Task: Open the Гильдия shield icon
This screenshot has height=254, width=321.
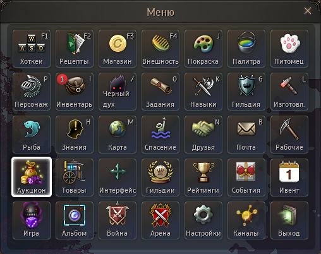Action: tap(246, 92)
